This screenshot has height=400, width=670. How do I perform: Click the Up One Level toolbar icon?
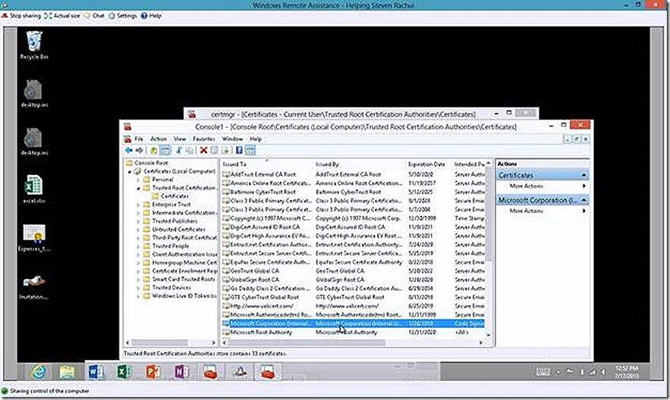(x=153, y=150)
